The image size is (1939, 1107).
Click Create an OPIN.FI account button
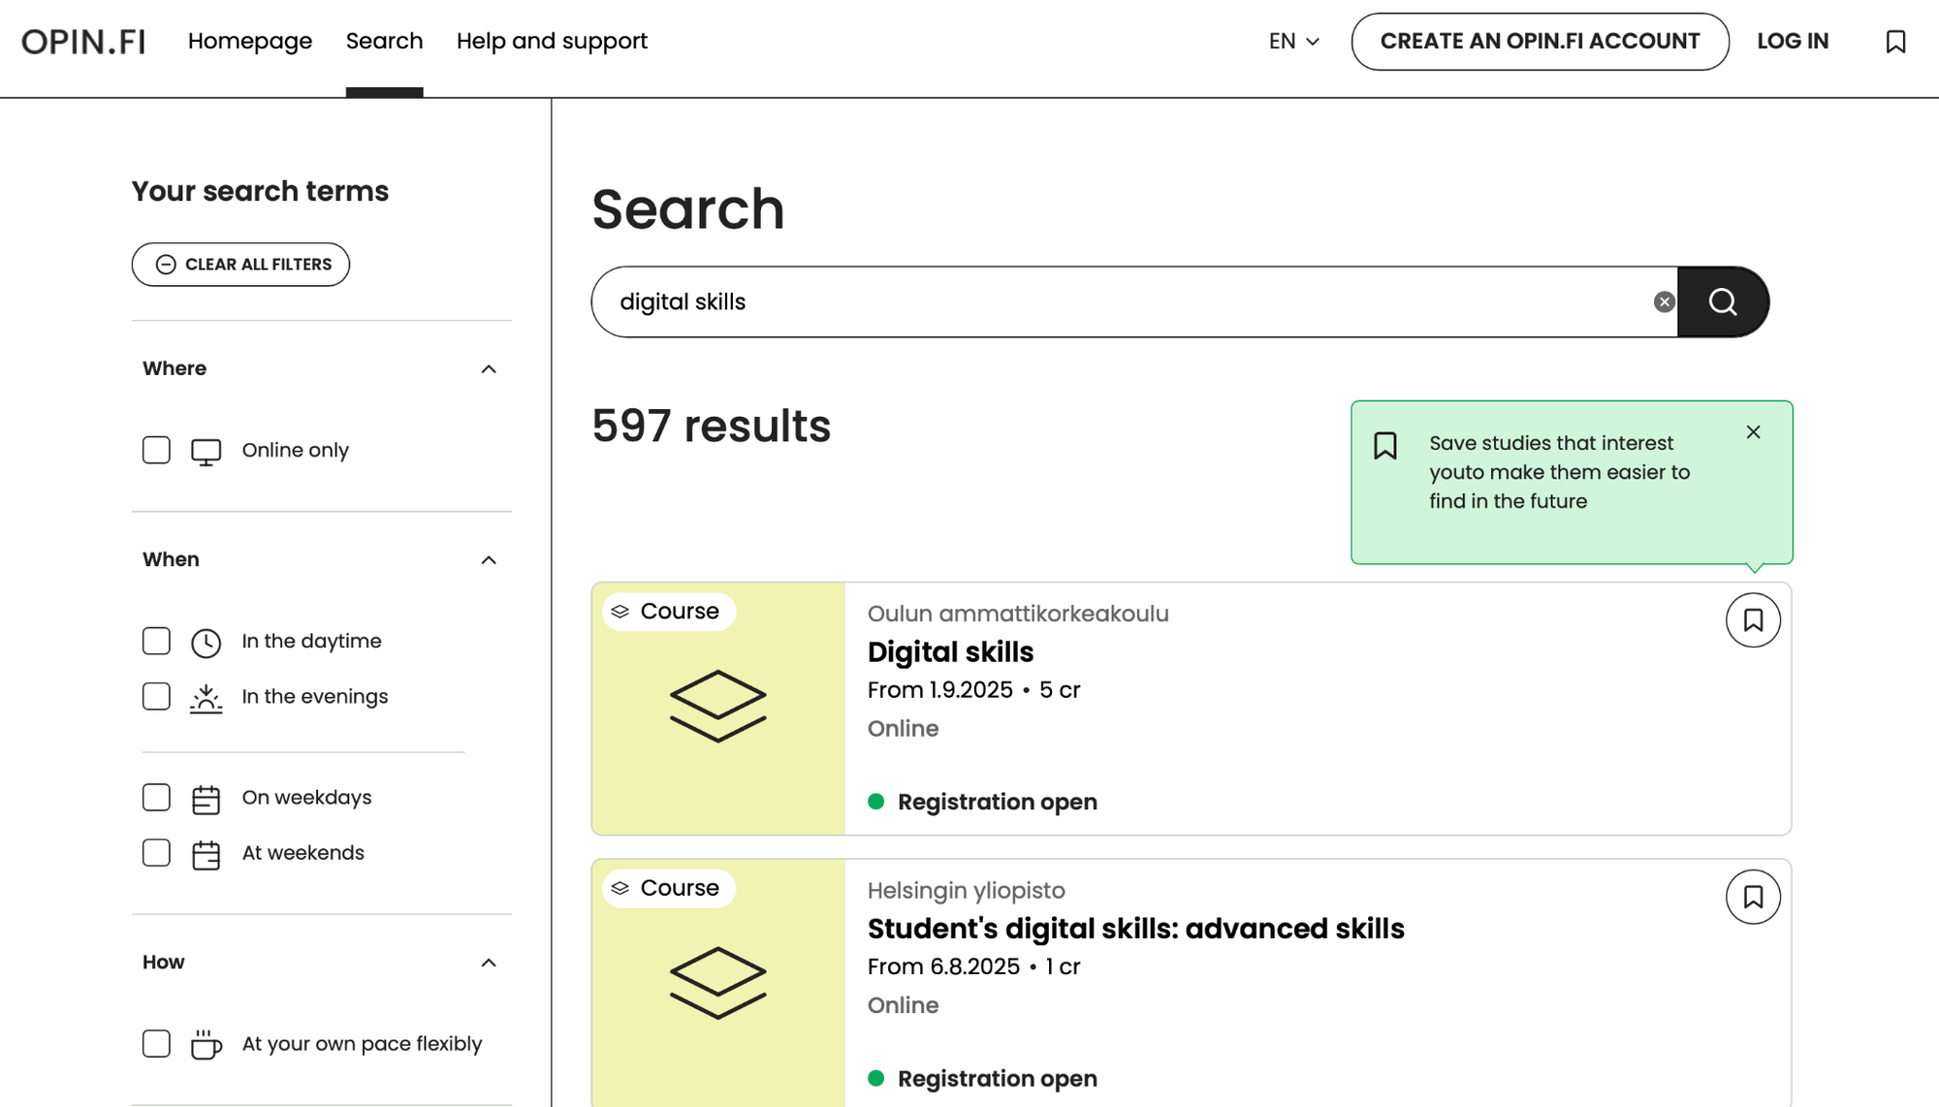pos(1540,42)
